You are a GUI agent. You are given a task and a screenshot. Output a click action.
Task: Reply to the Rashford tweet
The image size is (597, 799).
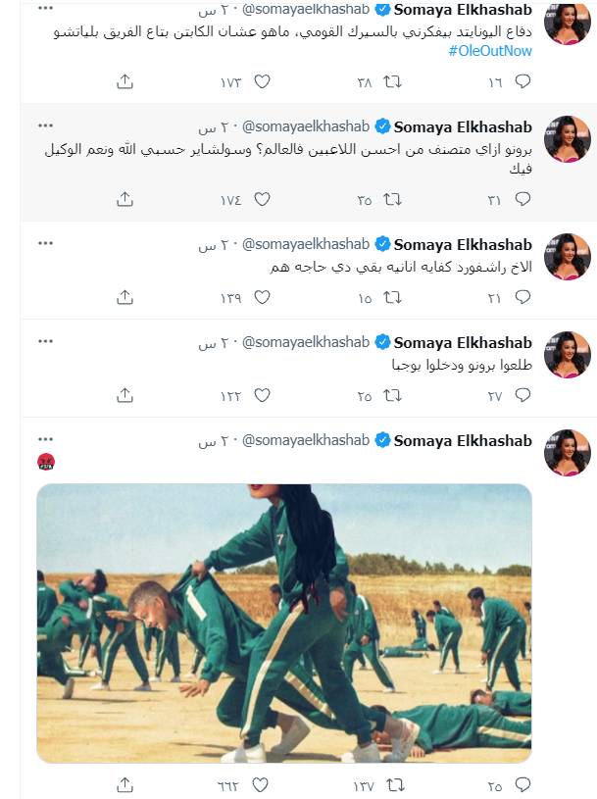(523, 297)
